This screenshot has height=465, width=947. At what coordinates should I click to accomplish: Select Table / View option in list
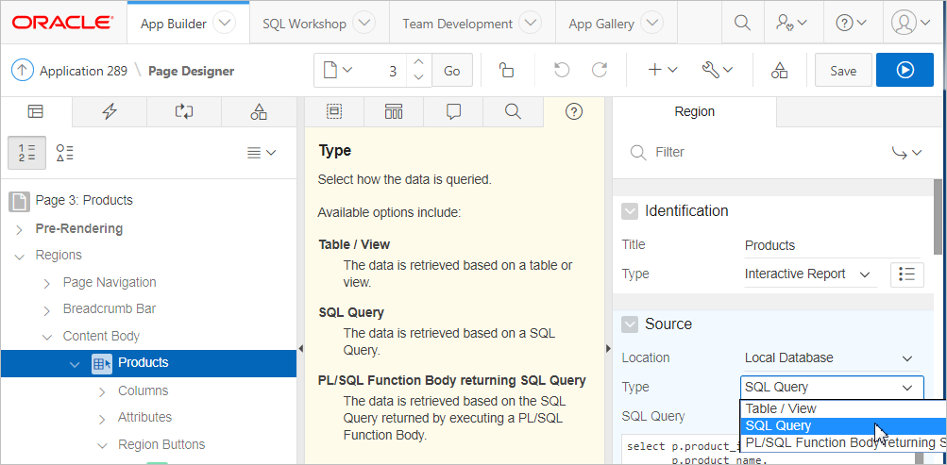(x=781, y=408)
